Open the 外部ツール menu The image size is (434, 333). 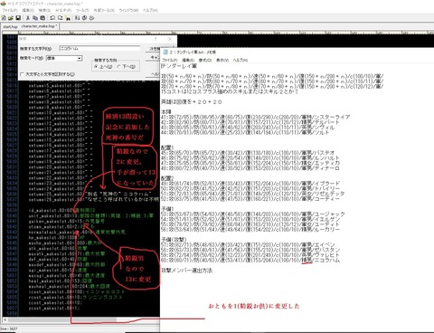[x=104, y=10]
